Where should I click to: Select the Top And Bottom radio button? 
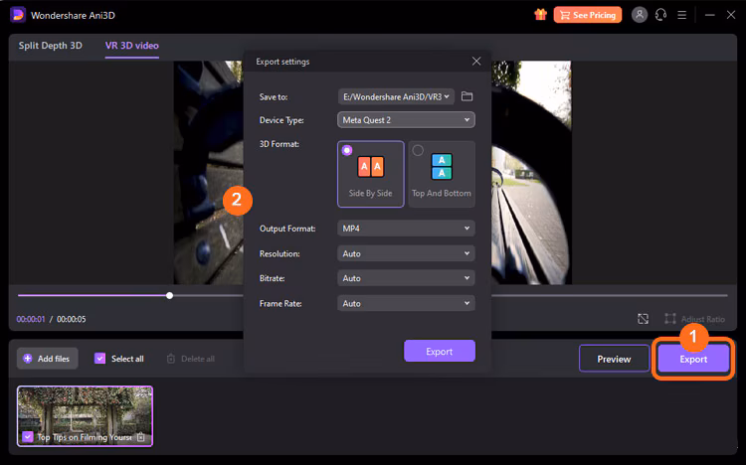[418, 150]
